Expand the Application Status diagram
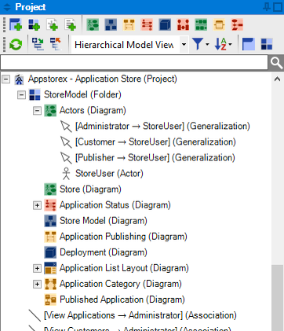 click(x=37, y=205)
